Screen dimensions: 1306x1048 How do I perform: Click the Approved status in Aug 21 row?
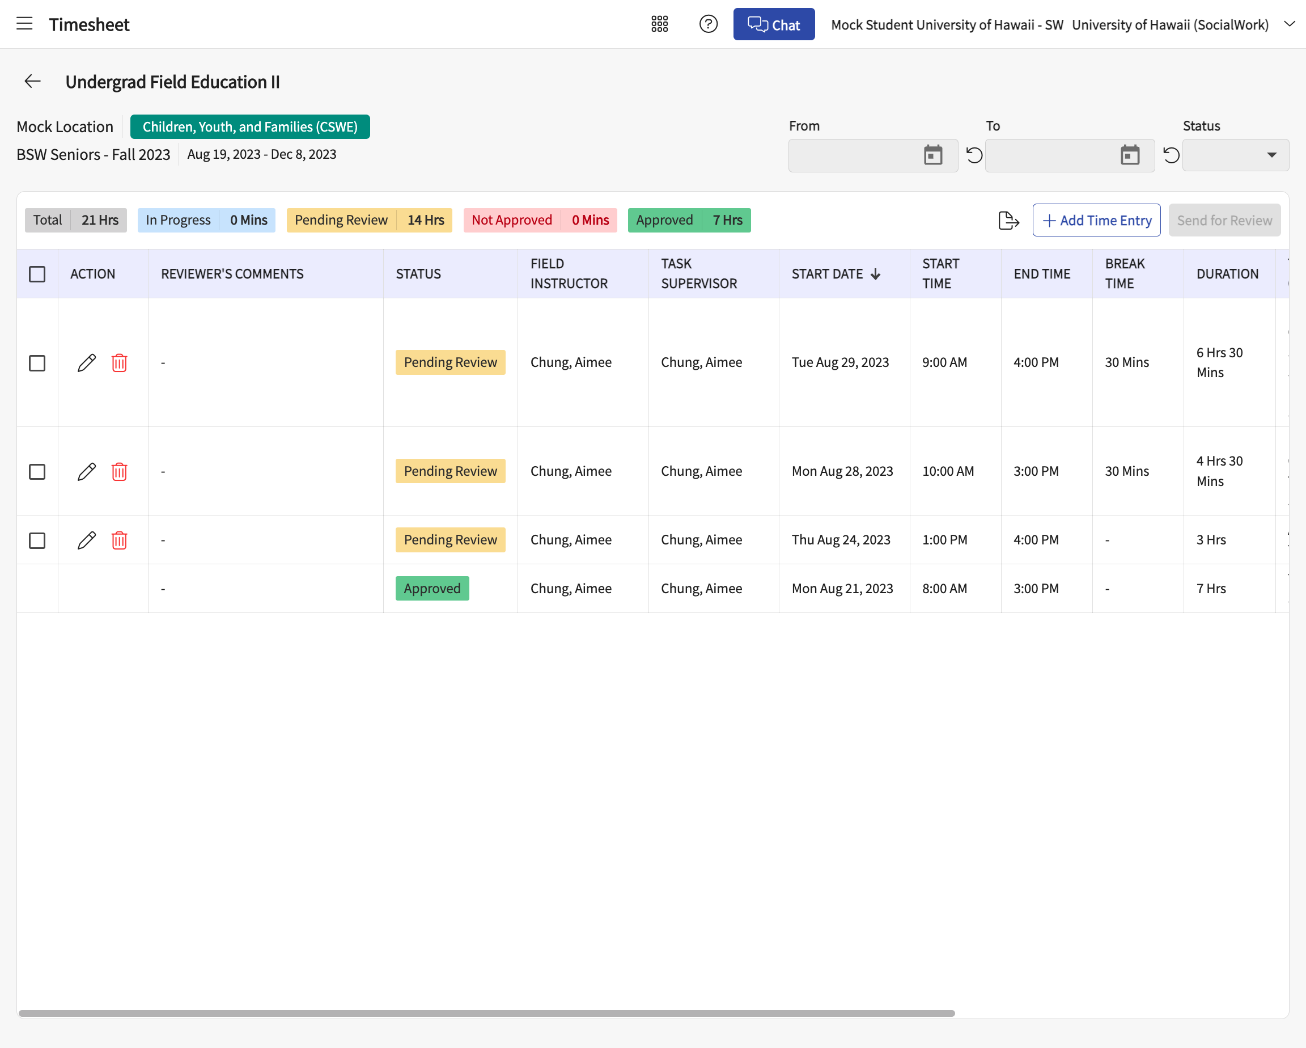pyautogui.click(x=432, y=589)
